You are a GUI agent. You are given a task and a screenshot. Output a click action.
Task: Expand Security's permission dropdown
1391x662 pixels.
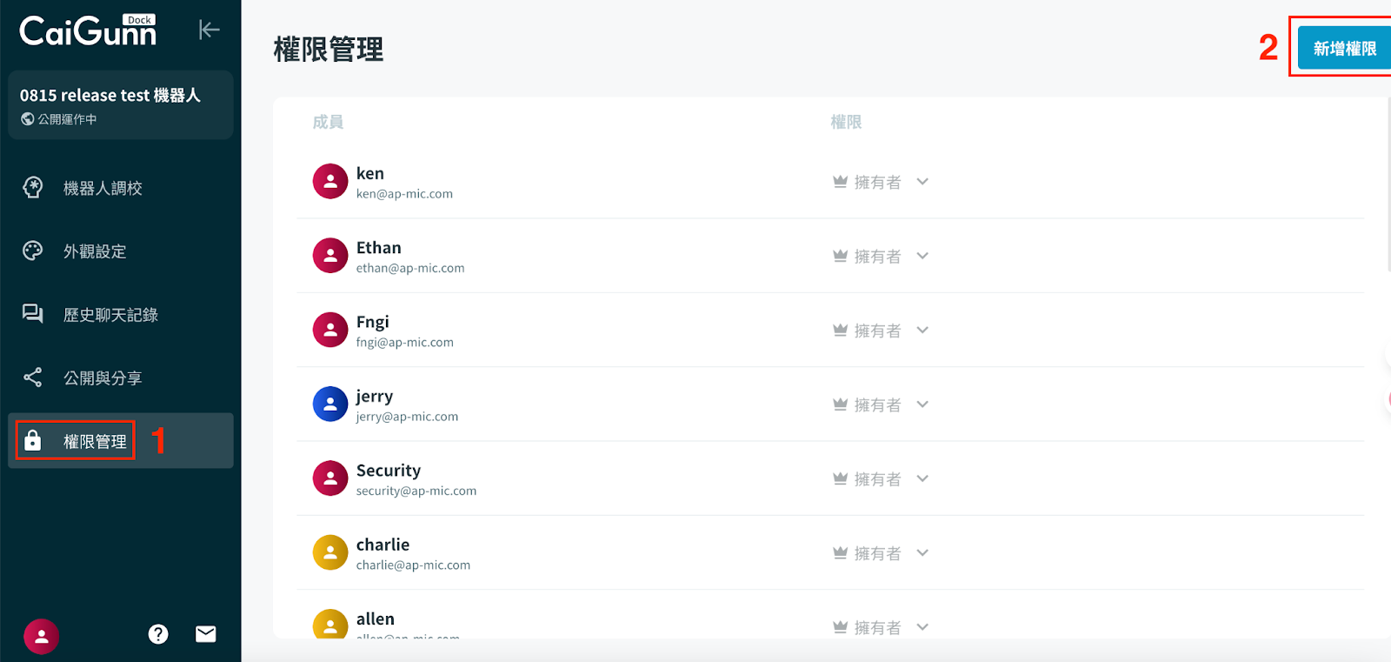922,478
